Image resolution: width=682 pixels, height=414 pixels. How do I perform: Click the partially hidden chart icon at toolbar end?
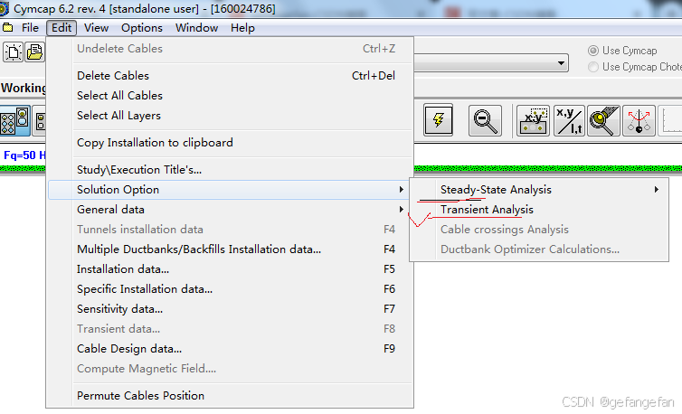[670, 120]
